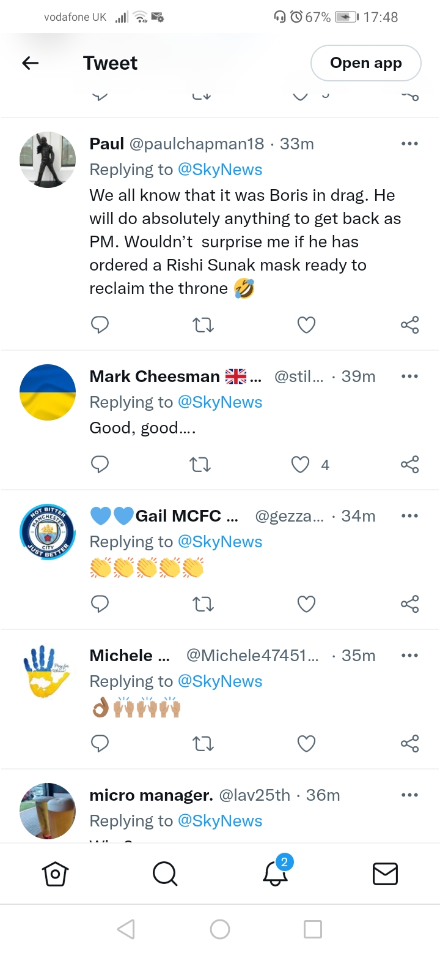Open more options on Mark Cheesman's tweet
Viewport: 440px width, 955px height.
coord(409,376)
